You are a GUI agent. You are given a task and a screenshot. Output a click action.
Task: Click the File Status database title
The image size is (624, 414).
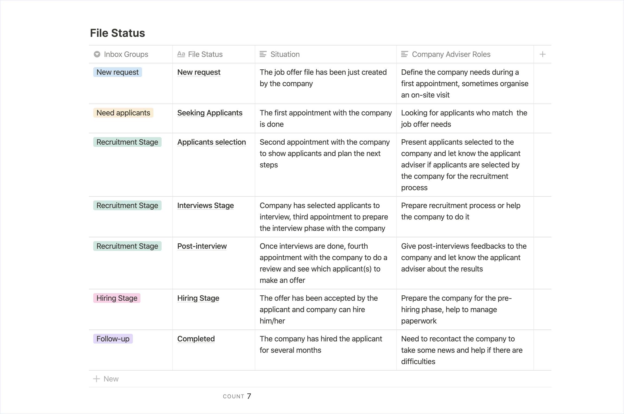pyautogui.click(x=117, y=33)
